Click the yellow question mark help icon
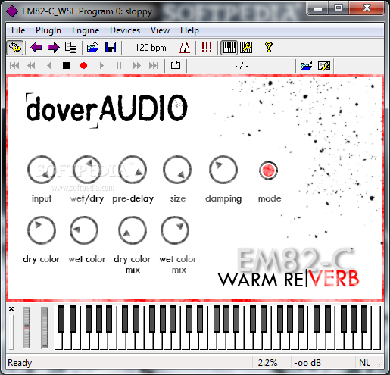The height and width of the screenshot is (375, 390). click(x=269, y=48)
